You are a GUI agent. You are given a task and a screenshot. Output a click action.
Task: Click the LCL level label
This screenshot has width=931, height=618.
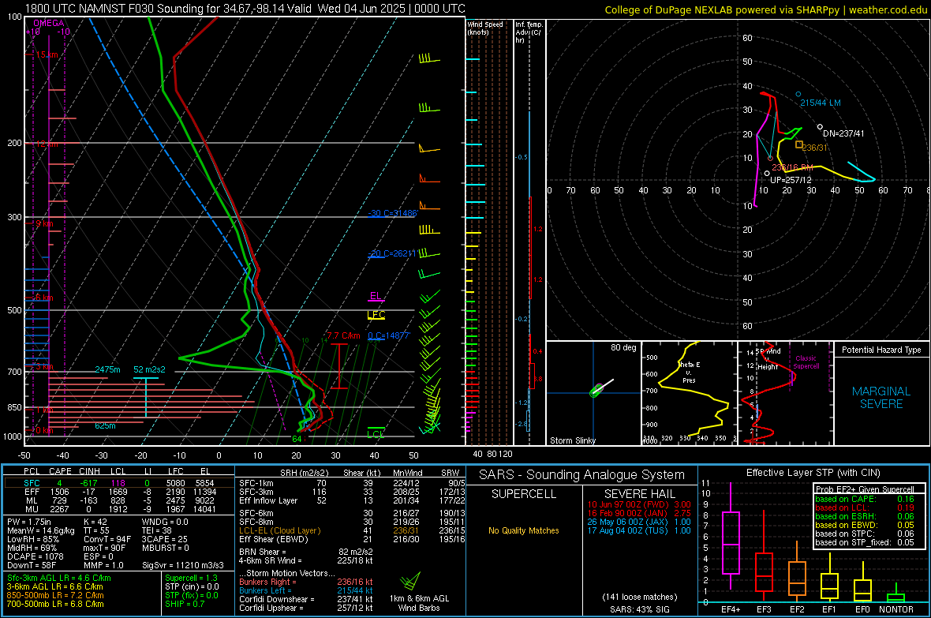pos(376,434)
